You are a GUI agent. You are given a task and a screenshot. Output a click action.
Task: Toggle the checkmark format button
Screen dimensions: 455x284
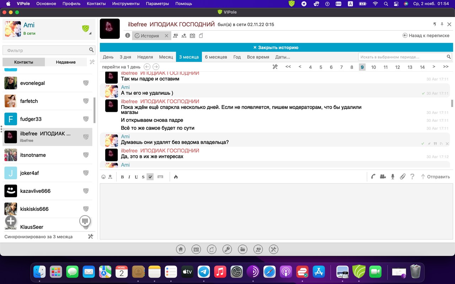[x=150, y=177]
